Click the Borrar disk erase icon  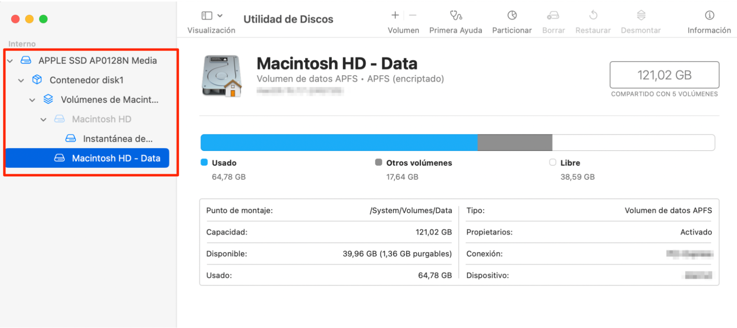coord(553,15)
